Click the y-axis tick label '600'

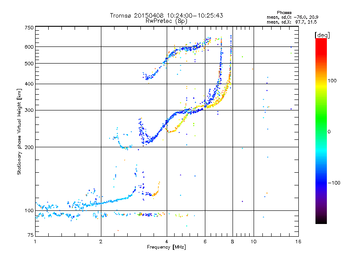tap(29, 47)
